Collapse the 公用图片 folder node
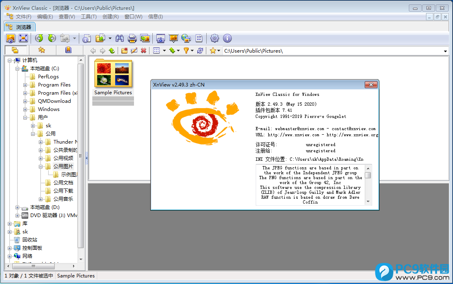This screenshot has height=284, width=453. 41,167
